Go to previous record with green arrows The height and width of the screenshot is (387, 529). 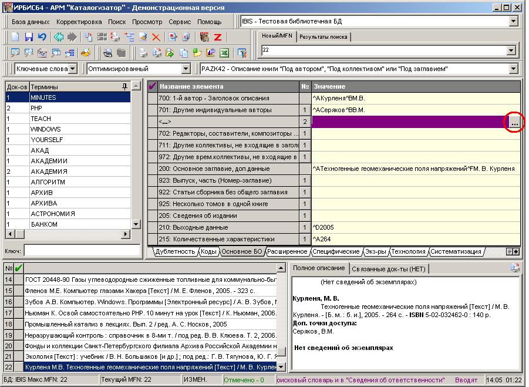59,37
